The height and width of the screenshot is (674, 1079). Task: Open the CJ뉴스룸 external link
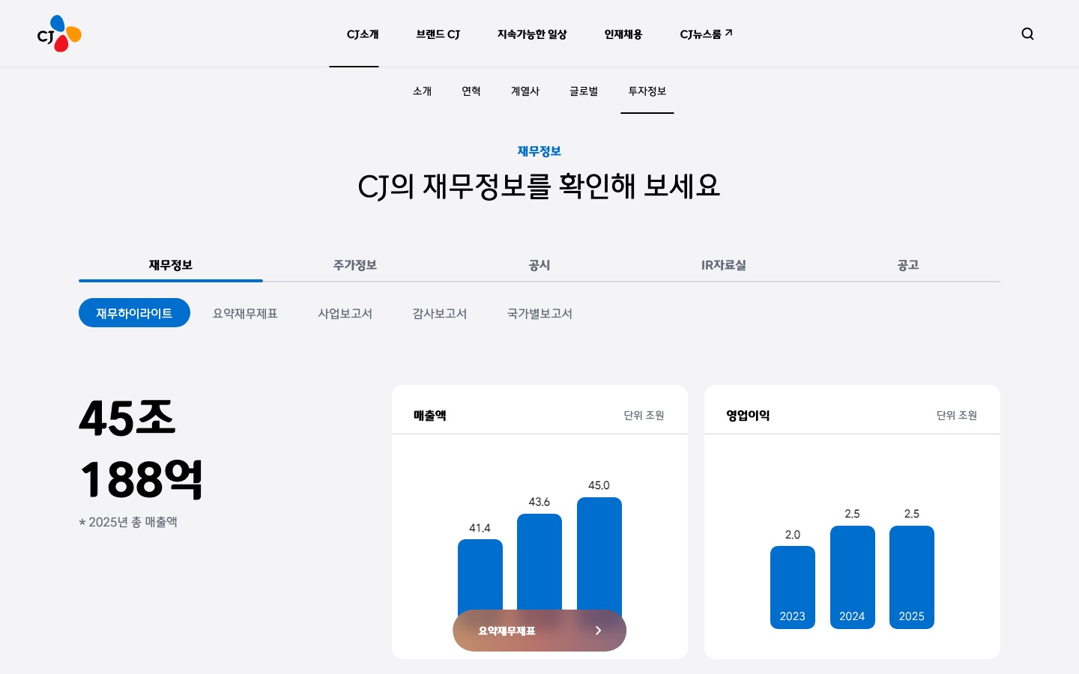click(x=706, y=34)
